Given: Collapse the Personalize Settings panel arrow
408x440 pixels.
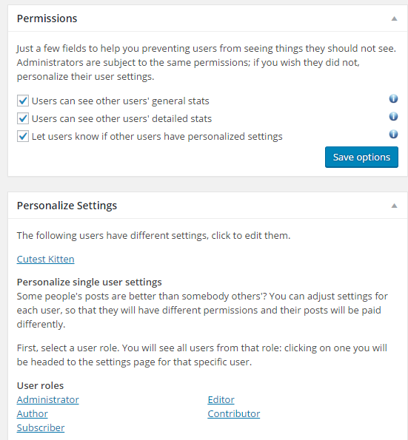Looking at the screenshot, I should pyautogui.click(x=394, y=206).
